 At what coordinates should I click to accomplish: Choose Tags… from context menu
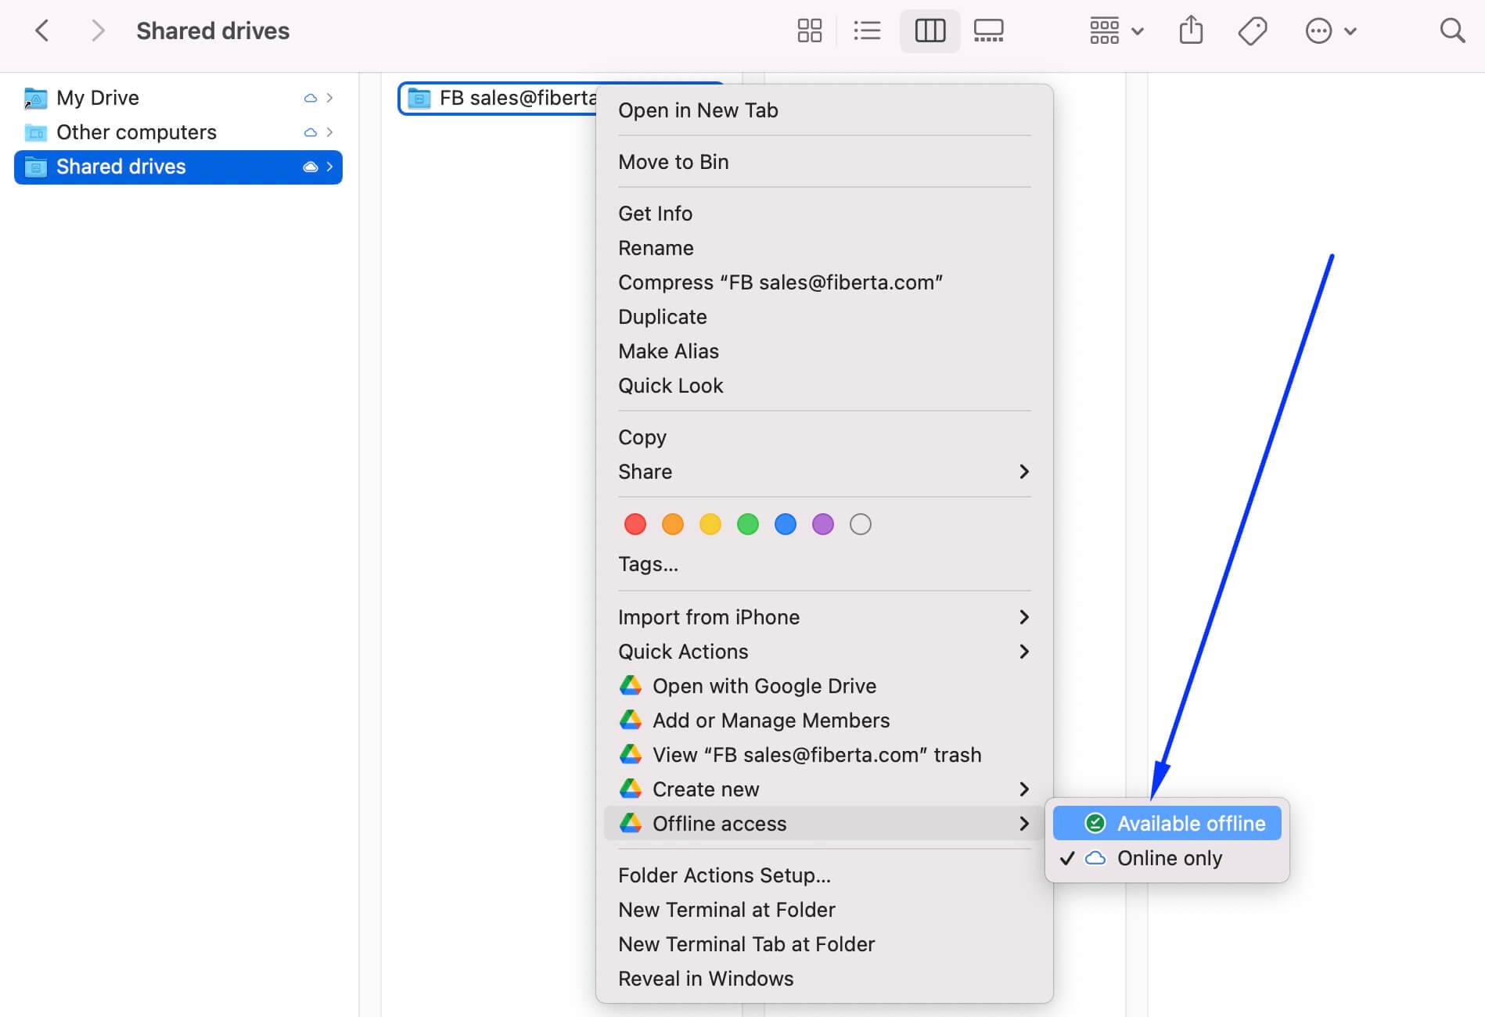824,564
